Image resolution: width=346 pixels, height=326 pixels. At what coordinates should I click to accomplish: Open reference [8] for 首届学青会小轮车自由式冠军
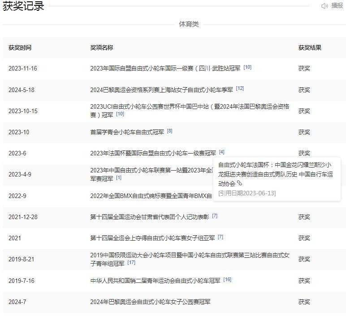click(x=169, y=131)
